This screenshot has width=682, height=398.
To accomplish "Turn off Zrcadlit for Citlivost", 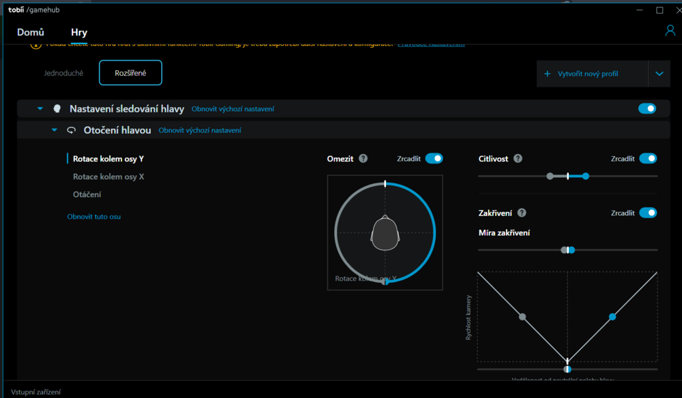I will click(647, 159).
